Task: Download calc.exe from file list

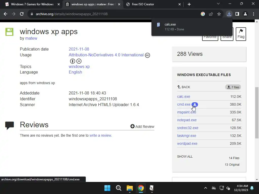Action: (x=184, y=96)
